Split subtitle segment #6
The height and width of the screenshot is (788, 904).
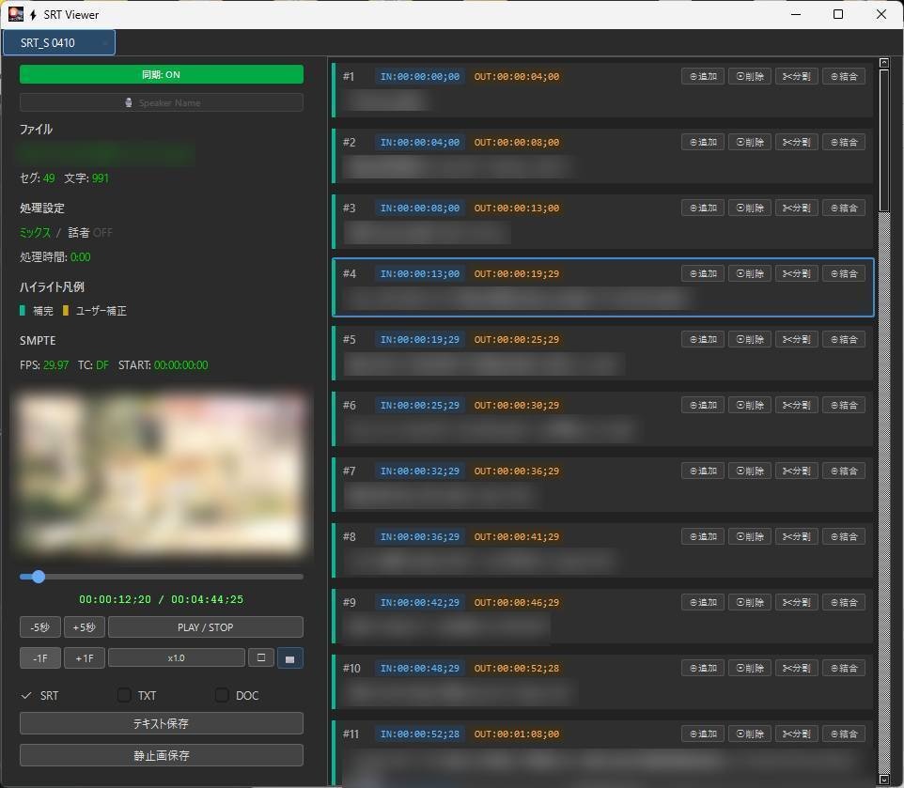coord(796,405)
